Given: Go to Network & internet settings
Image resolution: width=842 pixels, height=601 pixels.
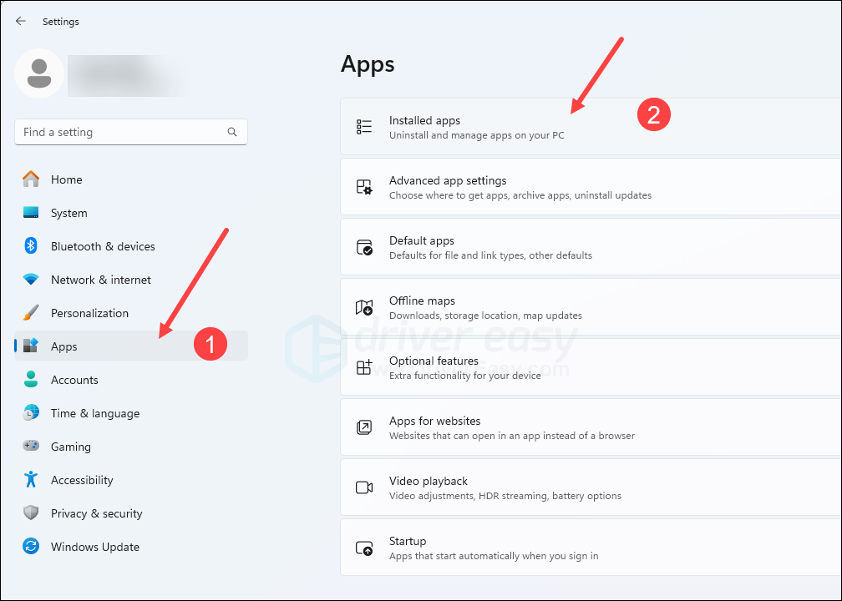Looking at the screenshot, I should (x=100, y=280).
